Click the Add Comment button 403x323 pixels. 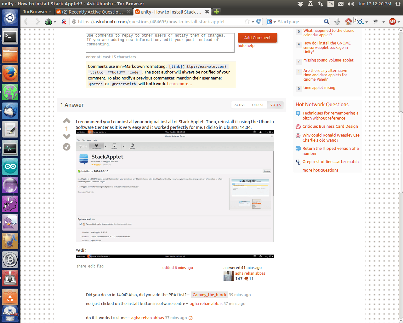(x=257, y=38)
